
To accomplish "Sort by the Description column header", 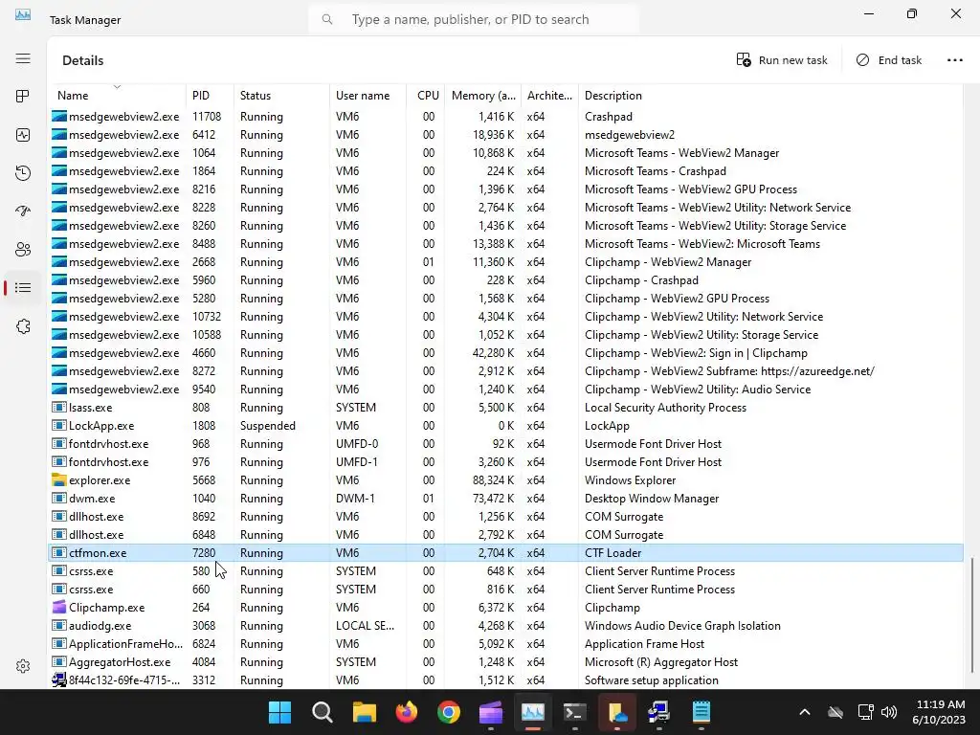I will pyautogui.click(x=768, y=96).
